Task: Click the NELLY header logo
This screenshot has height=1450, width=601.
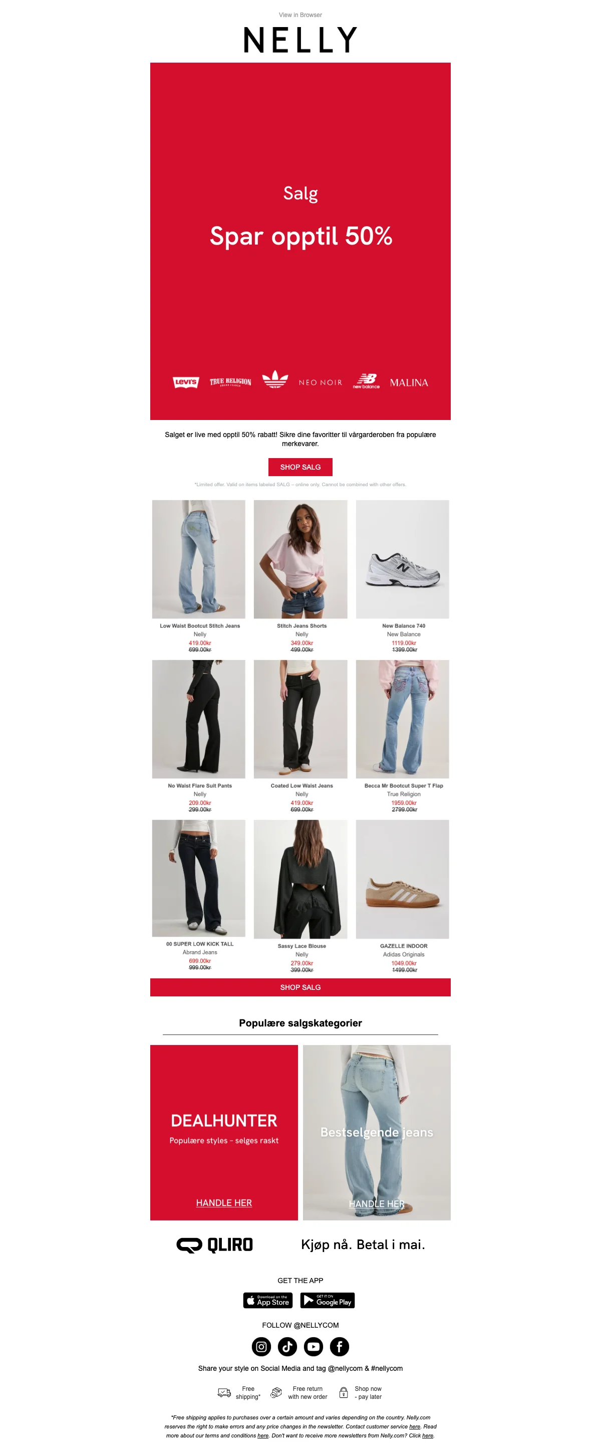Action: 300,40
